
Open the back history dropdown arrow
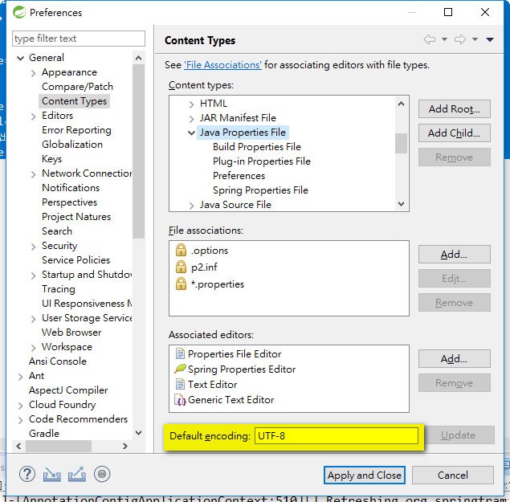[x=444, y=39]
